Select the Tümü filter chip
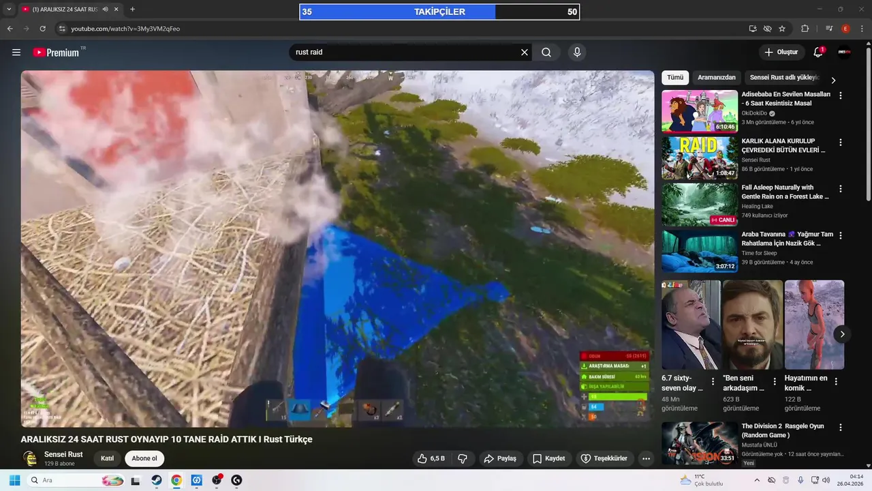The width and height of the screenshot is (872, 491). tap(675, 78)
